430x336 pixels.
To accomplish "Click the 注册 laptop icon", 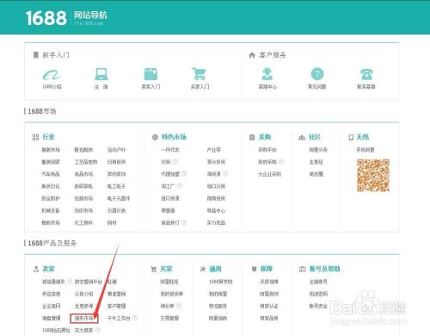I will [x=101, y=74].
